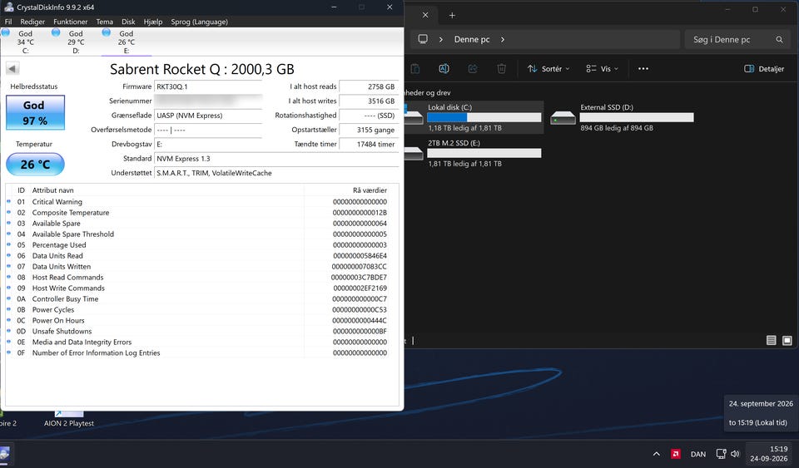Click the Denne pc breadcrumb in Explorer
Screen dimensions: 799x468
[472, 39]
